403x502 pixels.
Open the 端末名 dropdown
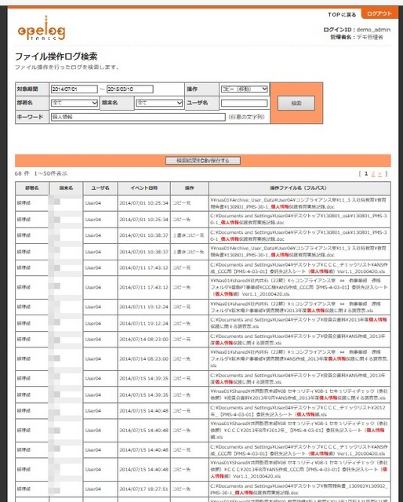tap(159, 103)
